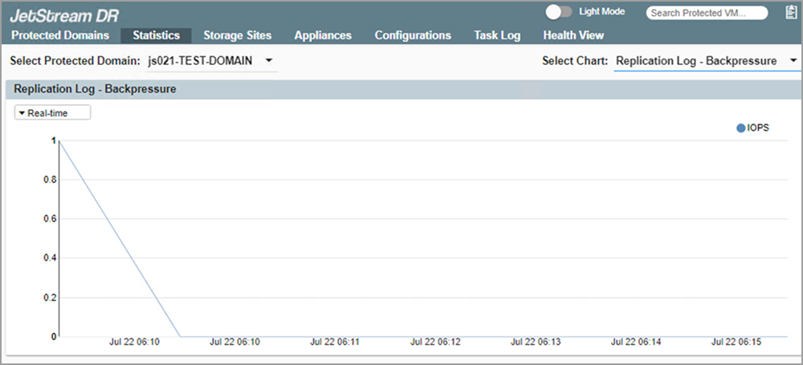Click the Jul 22 06:15 axis label
Screen dimensions: 803x365
coord(736,342)
